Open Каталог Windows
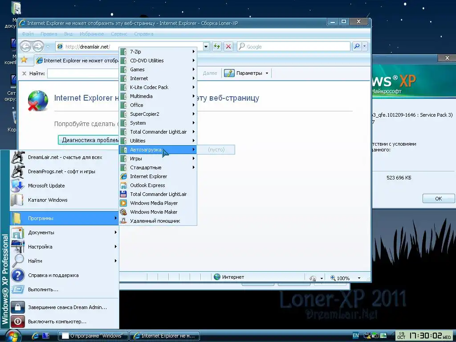 (x=65, y=200)
